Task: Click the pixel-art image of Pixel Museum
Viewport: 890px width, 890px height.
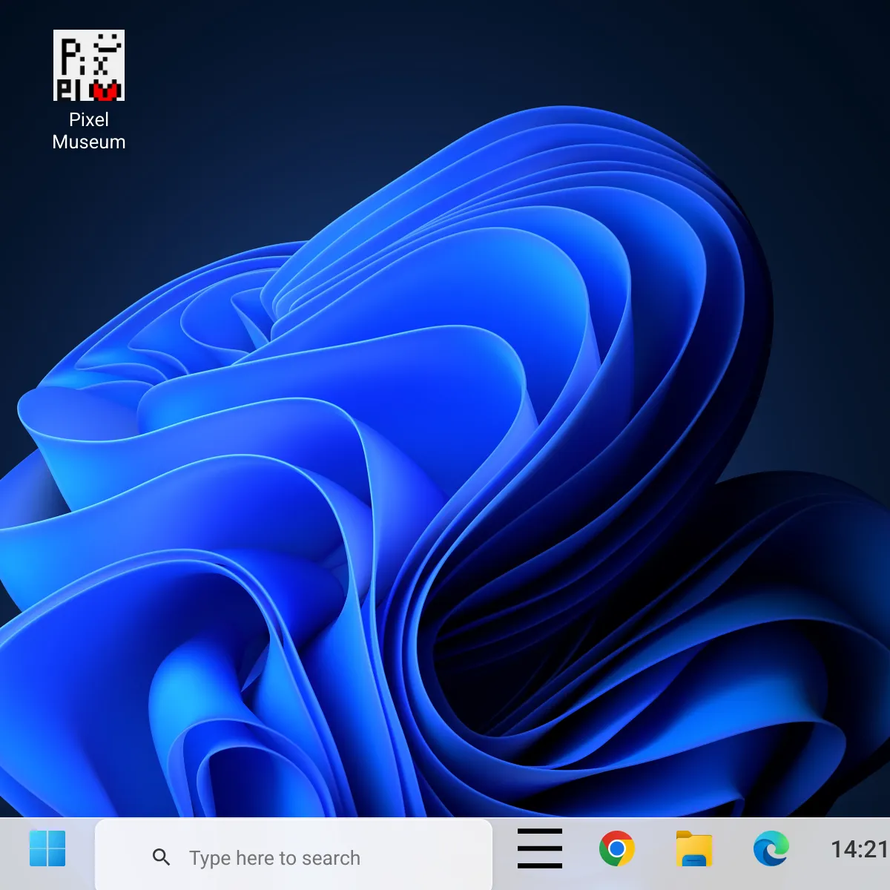Action: pos(88,65)
